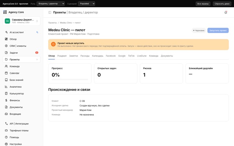This screenshot has width=234, height=146.
Task: Open Калькулятор sidebar icon
Action: pyautogui.click(x=6, y=93)
